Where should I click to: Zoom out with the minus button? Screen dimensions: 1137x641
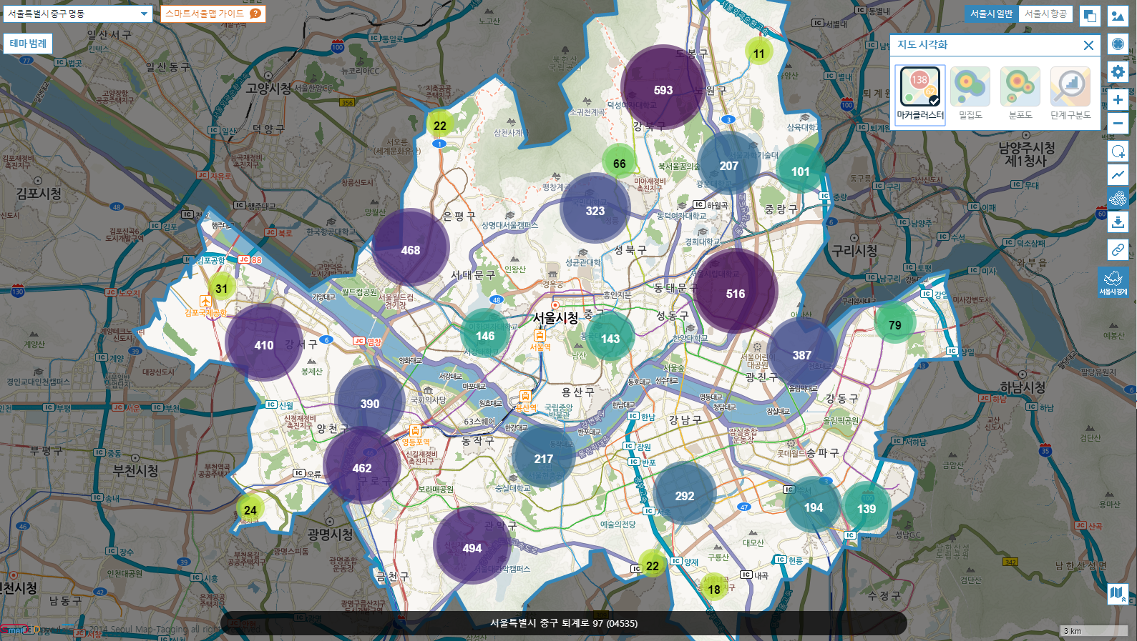tap(1118, 124)
